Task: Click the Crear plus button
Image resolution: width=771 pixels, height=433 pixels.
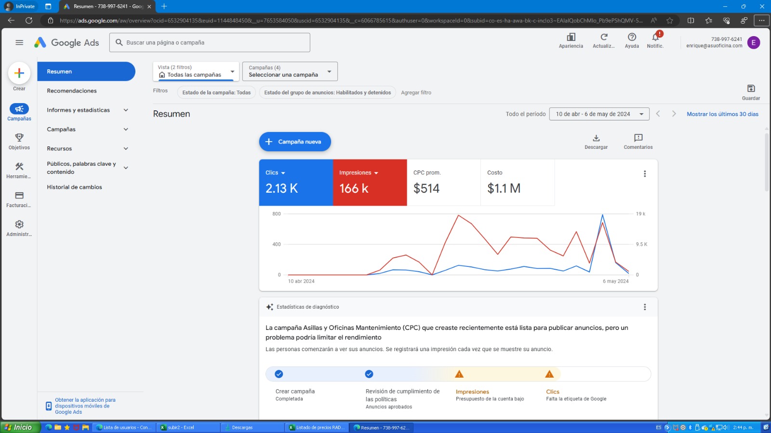Action: (x=19, y=73)
